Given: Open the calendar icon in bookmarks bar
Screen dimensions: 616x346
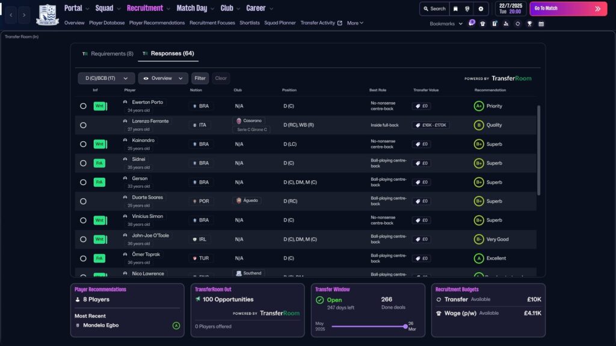Looking at the screenshot, I should point(541,24).
